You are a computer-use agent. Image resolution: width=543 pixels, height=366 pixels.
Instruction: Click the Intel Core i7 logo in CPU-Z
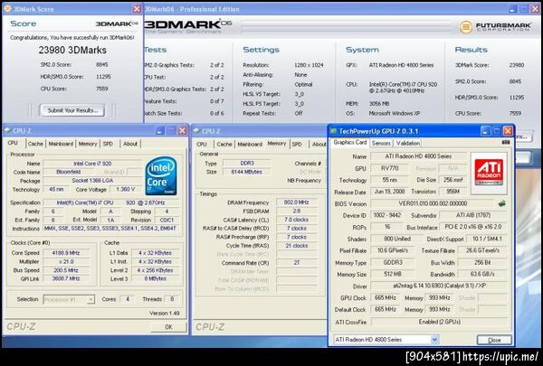point(161,175)
